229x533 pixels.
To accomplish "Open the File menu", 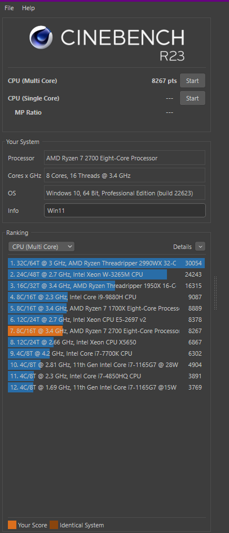I will tap(9, 8).
